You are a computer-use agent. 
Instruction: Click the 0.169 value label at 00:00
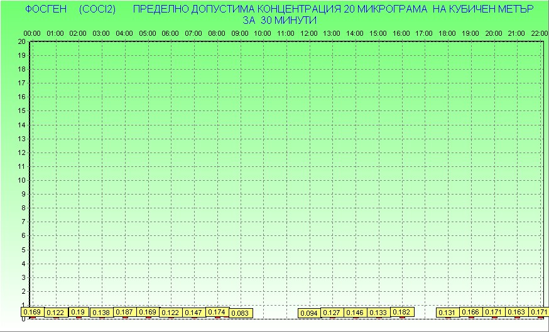click(x=32, y=312)
